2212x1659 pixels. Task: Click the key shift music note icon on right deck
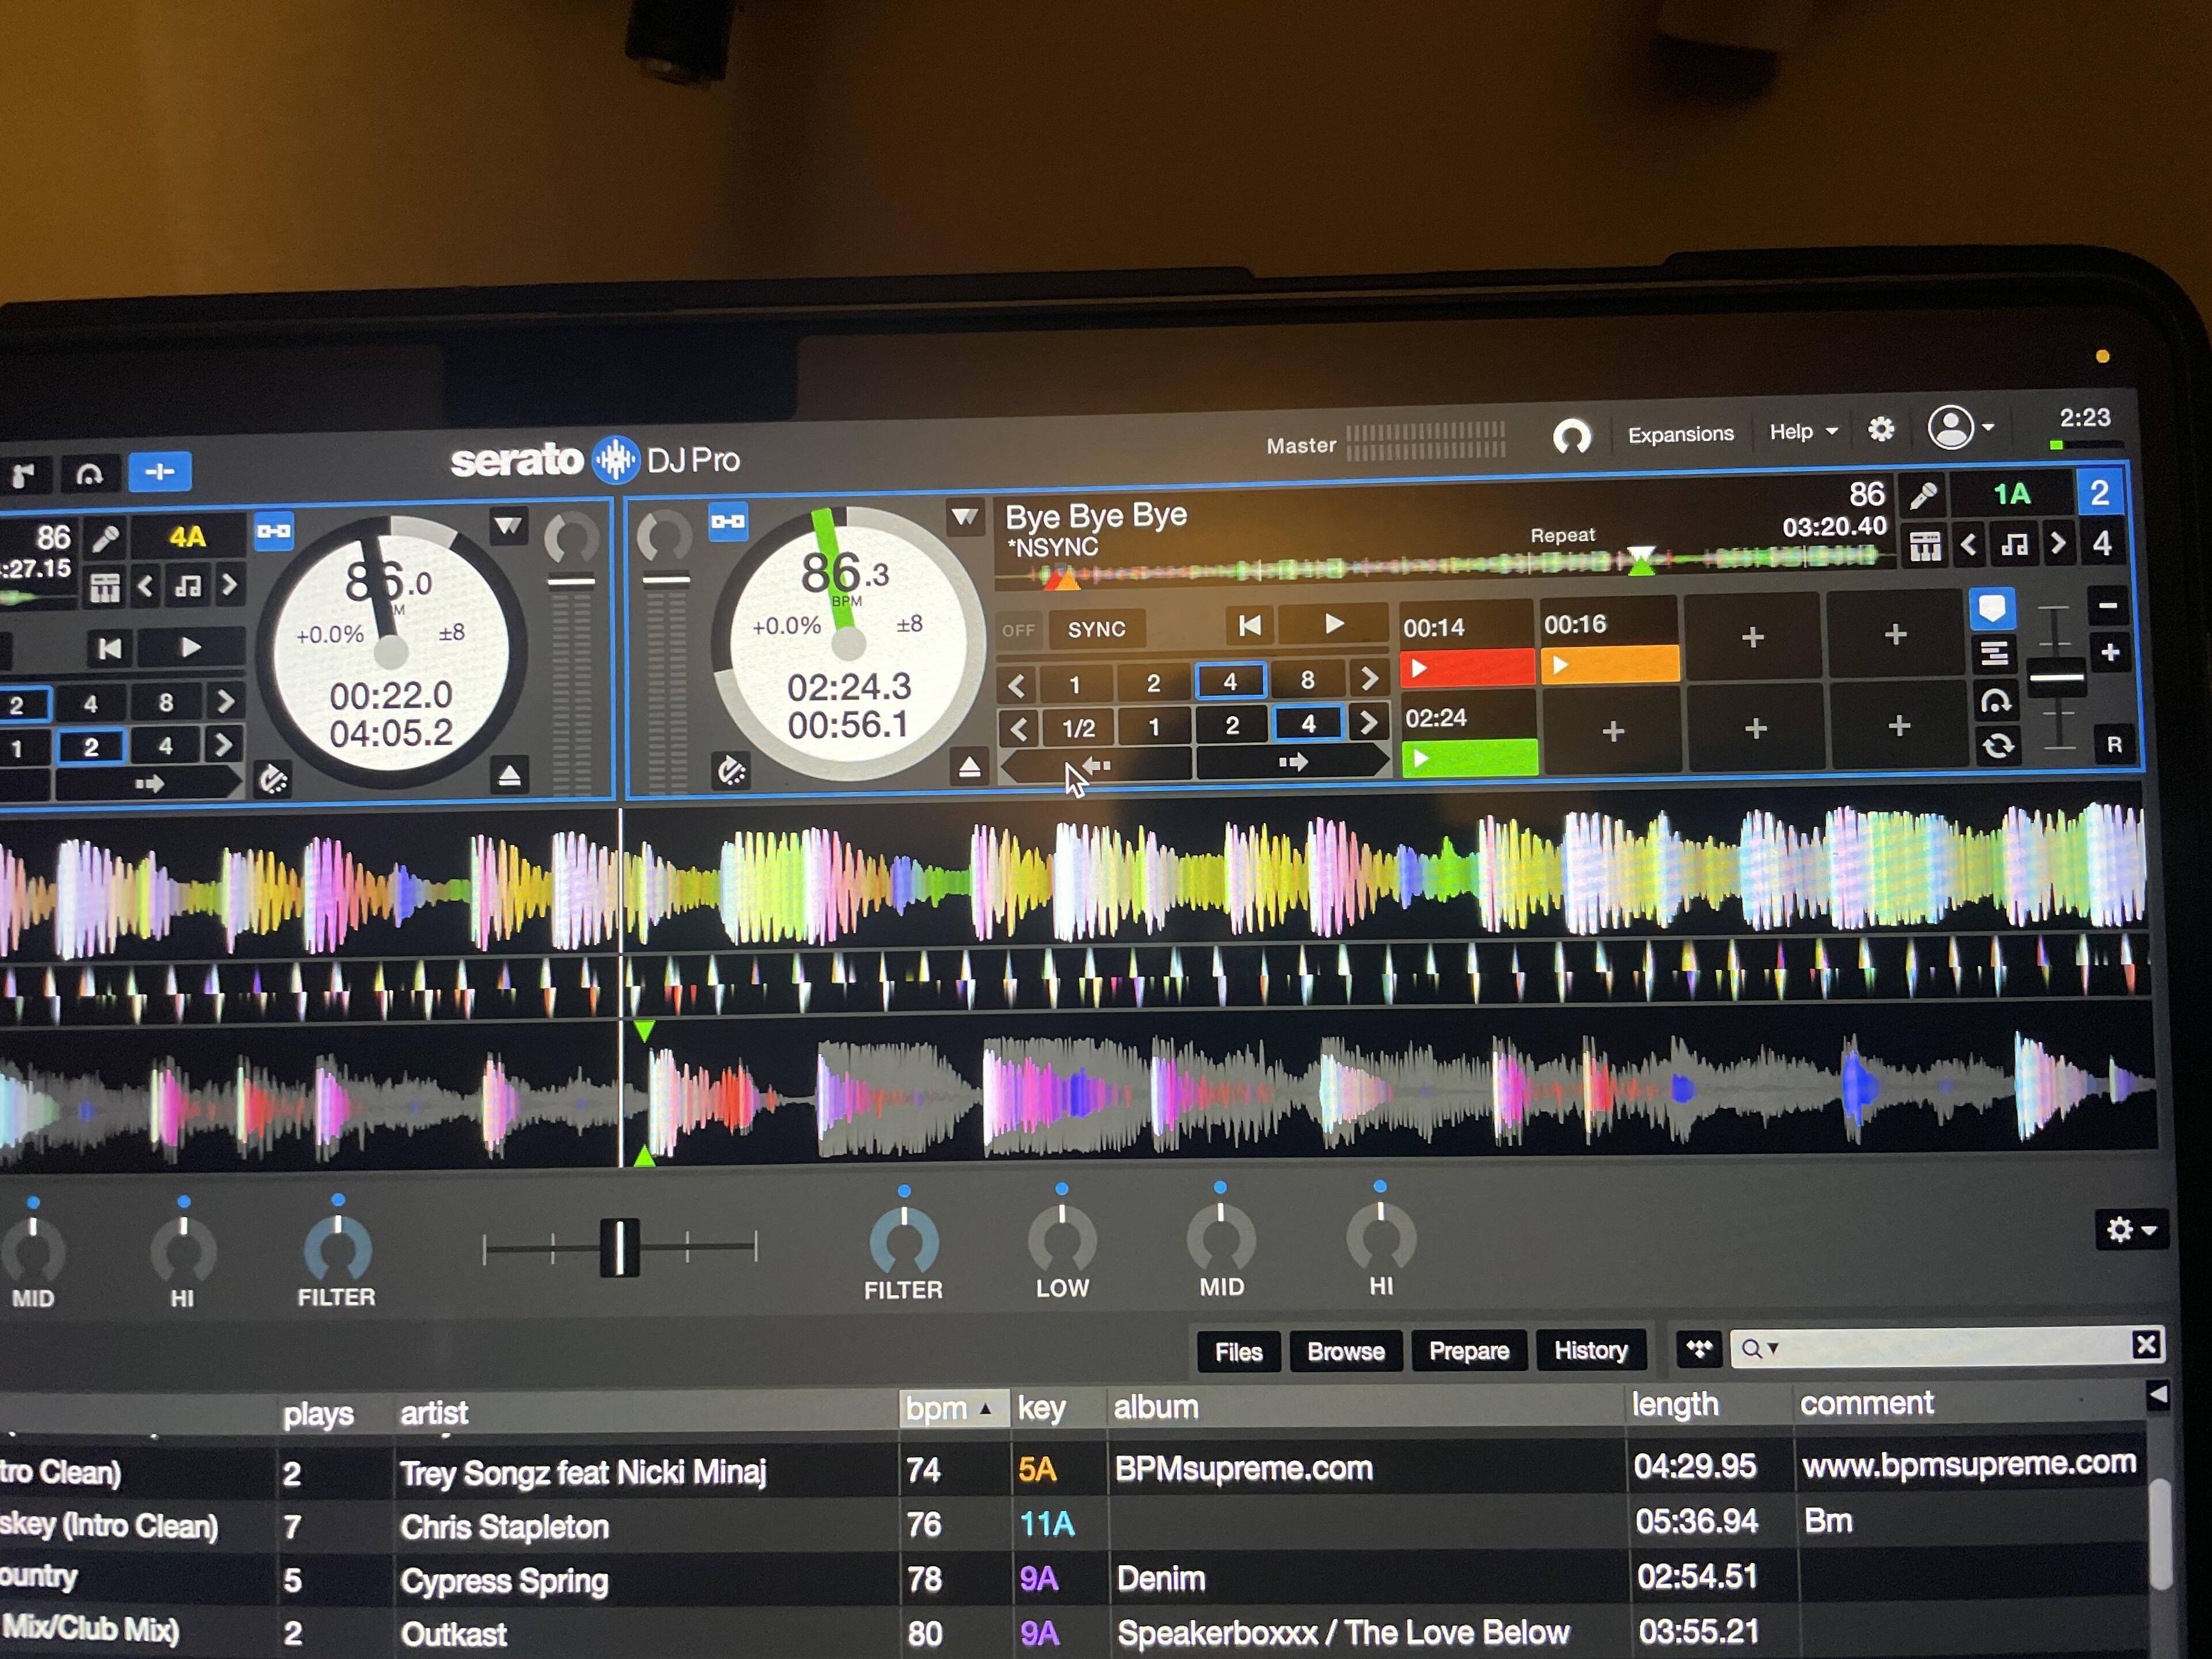(2014, 545)
